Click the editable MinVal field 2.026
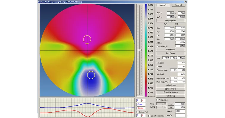225x118 pixels. 180,104
